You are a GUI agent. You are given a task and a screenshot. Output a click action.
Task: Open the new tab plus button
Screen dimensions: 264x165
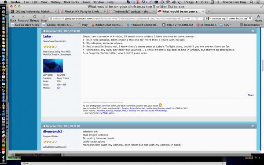[209, 11]
